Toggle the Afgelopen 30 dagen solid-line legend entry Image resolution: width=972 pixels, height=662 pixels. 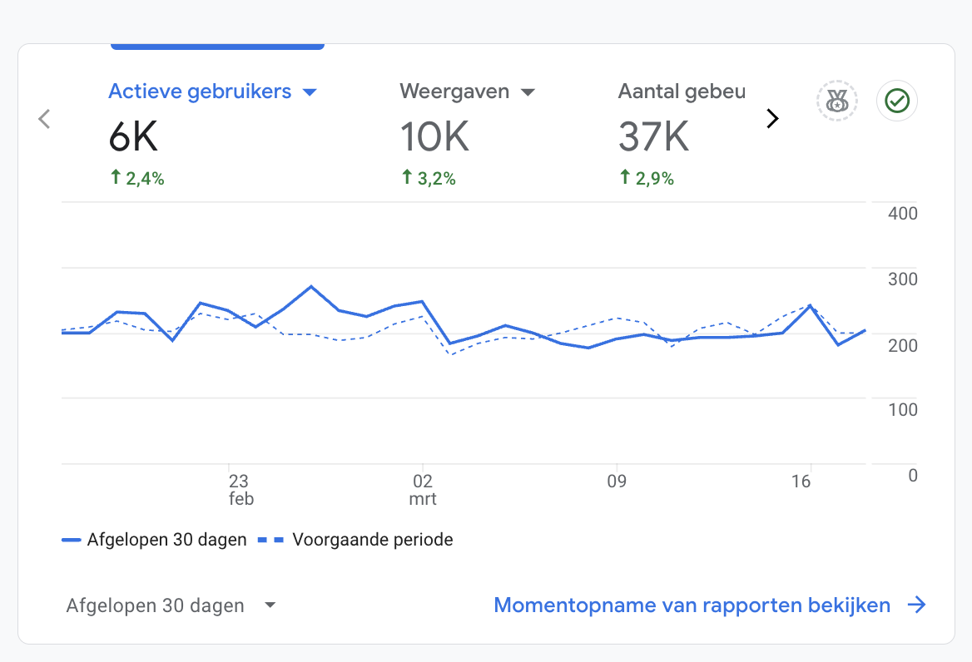click(156, 540)
